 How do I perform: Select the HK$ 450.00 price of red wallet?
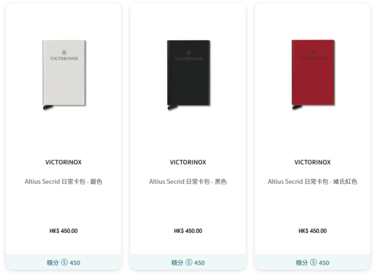pyautogui.click(x=313, y=231)
